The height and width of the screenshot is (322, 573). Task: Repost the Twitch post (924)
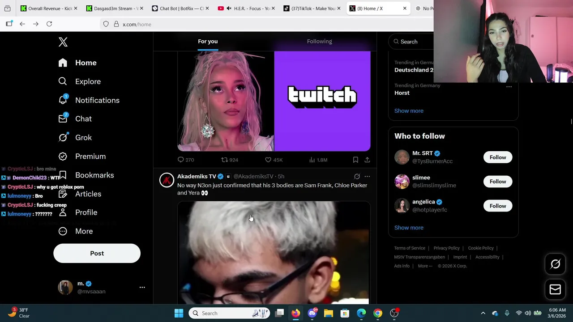230,160
